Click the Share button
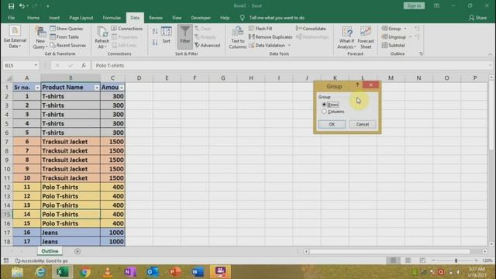The image size is (496, 279). (x=478, y=18)
